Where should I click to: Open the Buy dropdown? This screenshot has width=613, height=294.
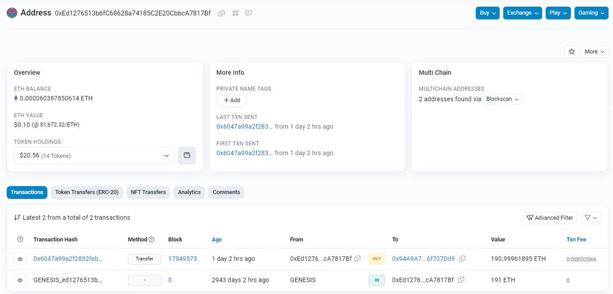tap(487, 13)
